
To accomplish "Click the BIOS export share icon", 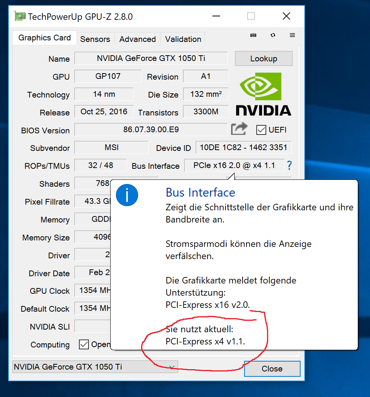I will coord(239,129).
